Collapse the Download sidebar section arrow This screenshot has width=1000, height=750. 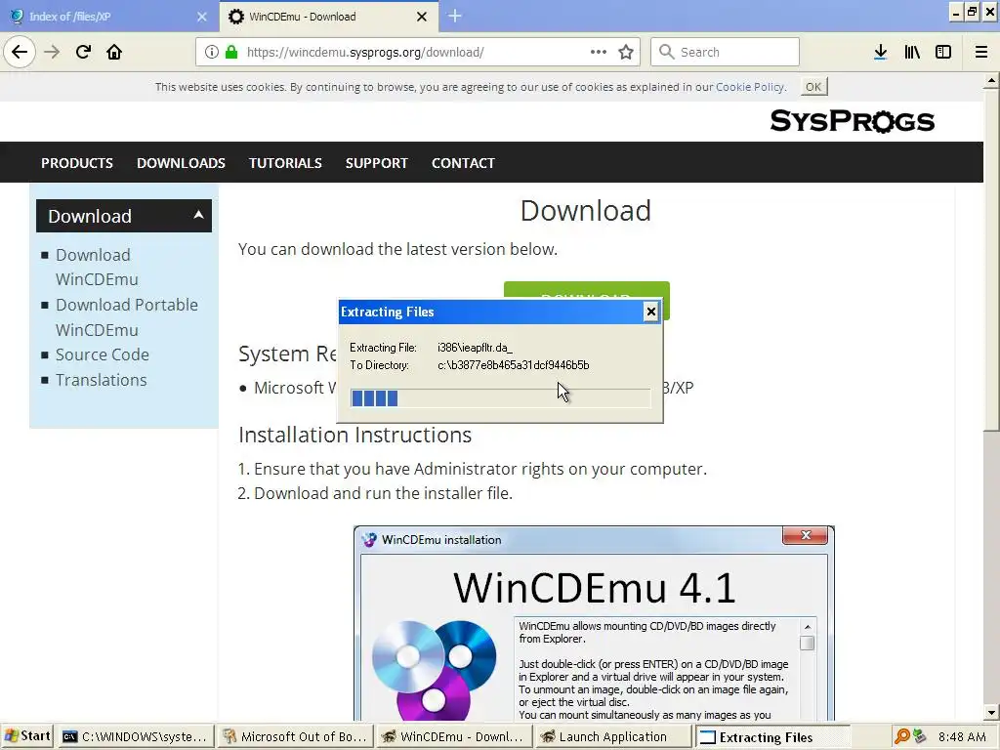(198, 215)
